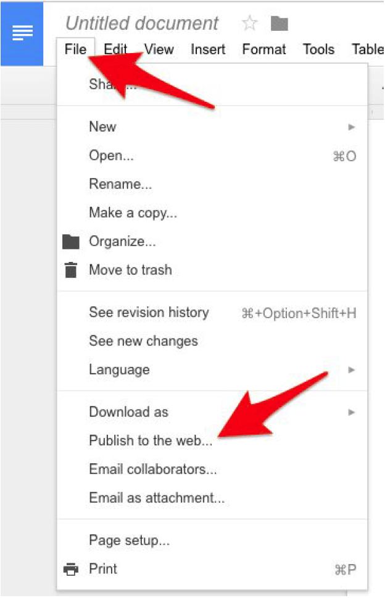Expand the Download as submenu arrow
This screenshot has width=385, height=598.
[352, 412]
